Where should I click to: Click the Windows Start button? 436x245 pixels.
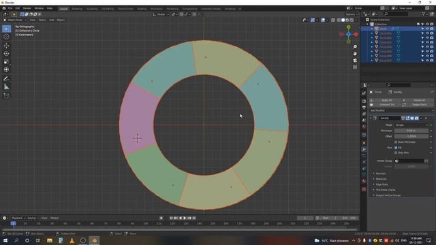(5, 240)
